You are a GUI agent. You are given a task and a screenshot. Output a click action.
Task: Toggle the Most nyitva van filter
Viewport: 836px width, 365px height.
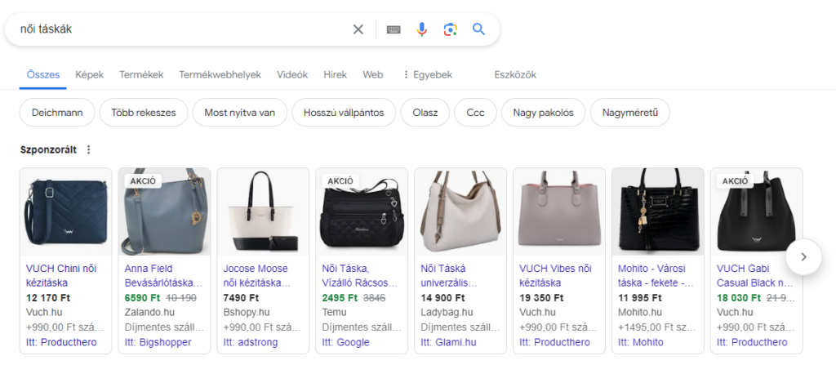239,113
